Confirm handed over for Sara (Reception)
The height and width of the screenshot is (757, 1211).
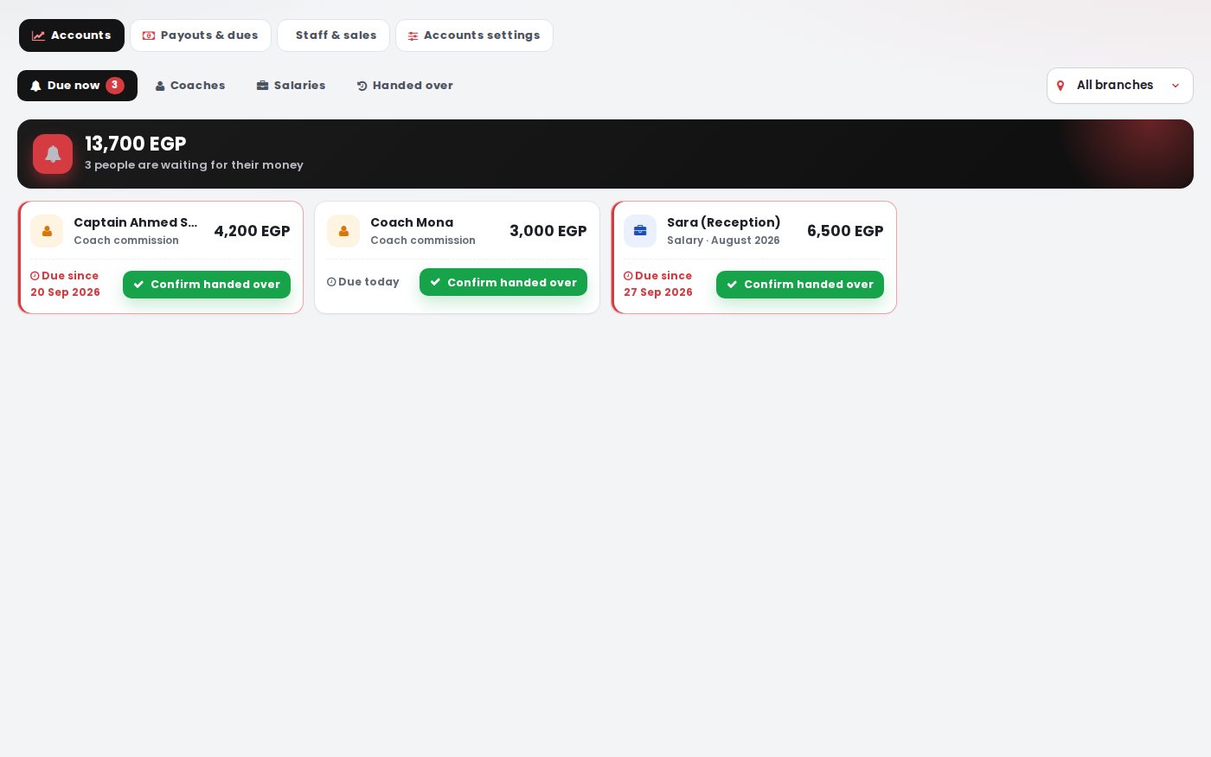pyautogui.click(x=800, y=285)
